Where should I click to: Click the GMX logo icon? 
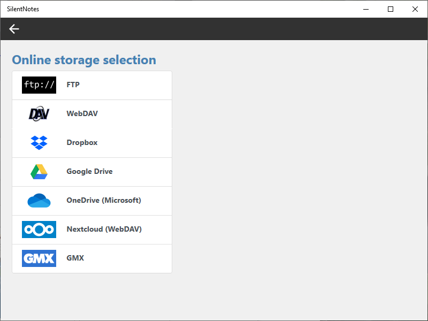[x=39, y=258]
